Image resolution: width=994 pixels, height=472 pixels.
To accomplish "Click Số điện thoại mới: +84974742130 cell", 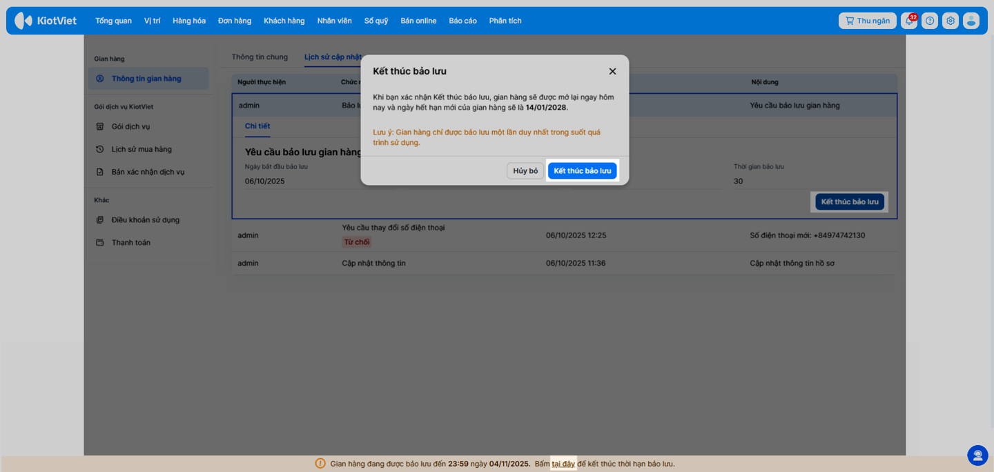I will (x=807, y=235).
